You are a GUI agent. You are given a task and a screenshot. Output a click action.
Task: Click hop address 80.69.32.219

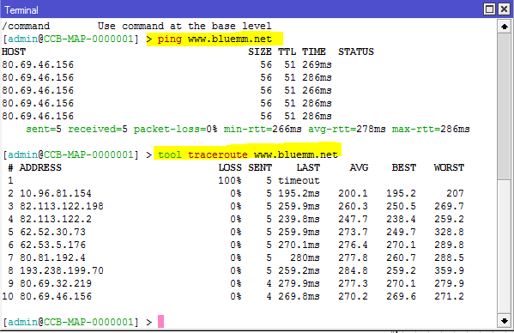click(x=56, y=283)
